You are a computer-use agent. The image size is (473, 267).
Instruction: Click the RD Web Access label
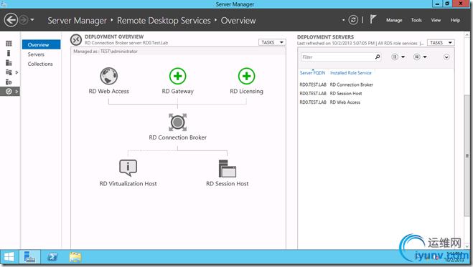tap(108, 91)
